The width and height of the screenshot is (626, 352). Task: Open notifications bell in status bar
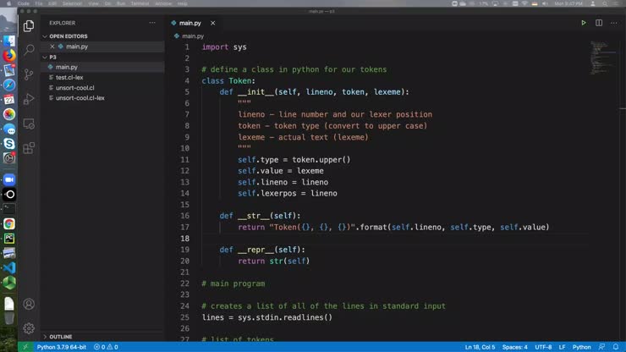tap(616, 347)
